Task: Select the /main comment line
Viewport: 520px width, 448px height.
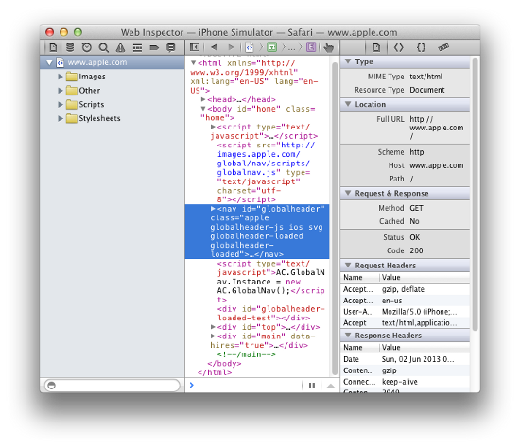Action: [246, 354]
